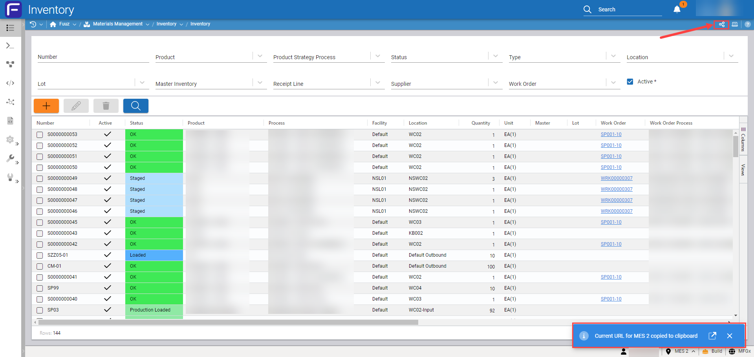Image resolution: width=754 pixels, height=357 pixels.
Task: Open the Location filter dropdown
Action: 731,56
